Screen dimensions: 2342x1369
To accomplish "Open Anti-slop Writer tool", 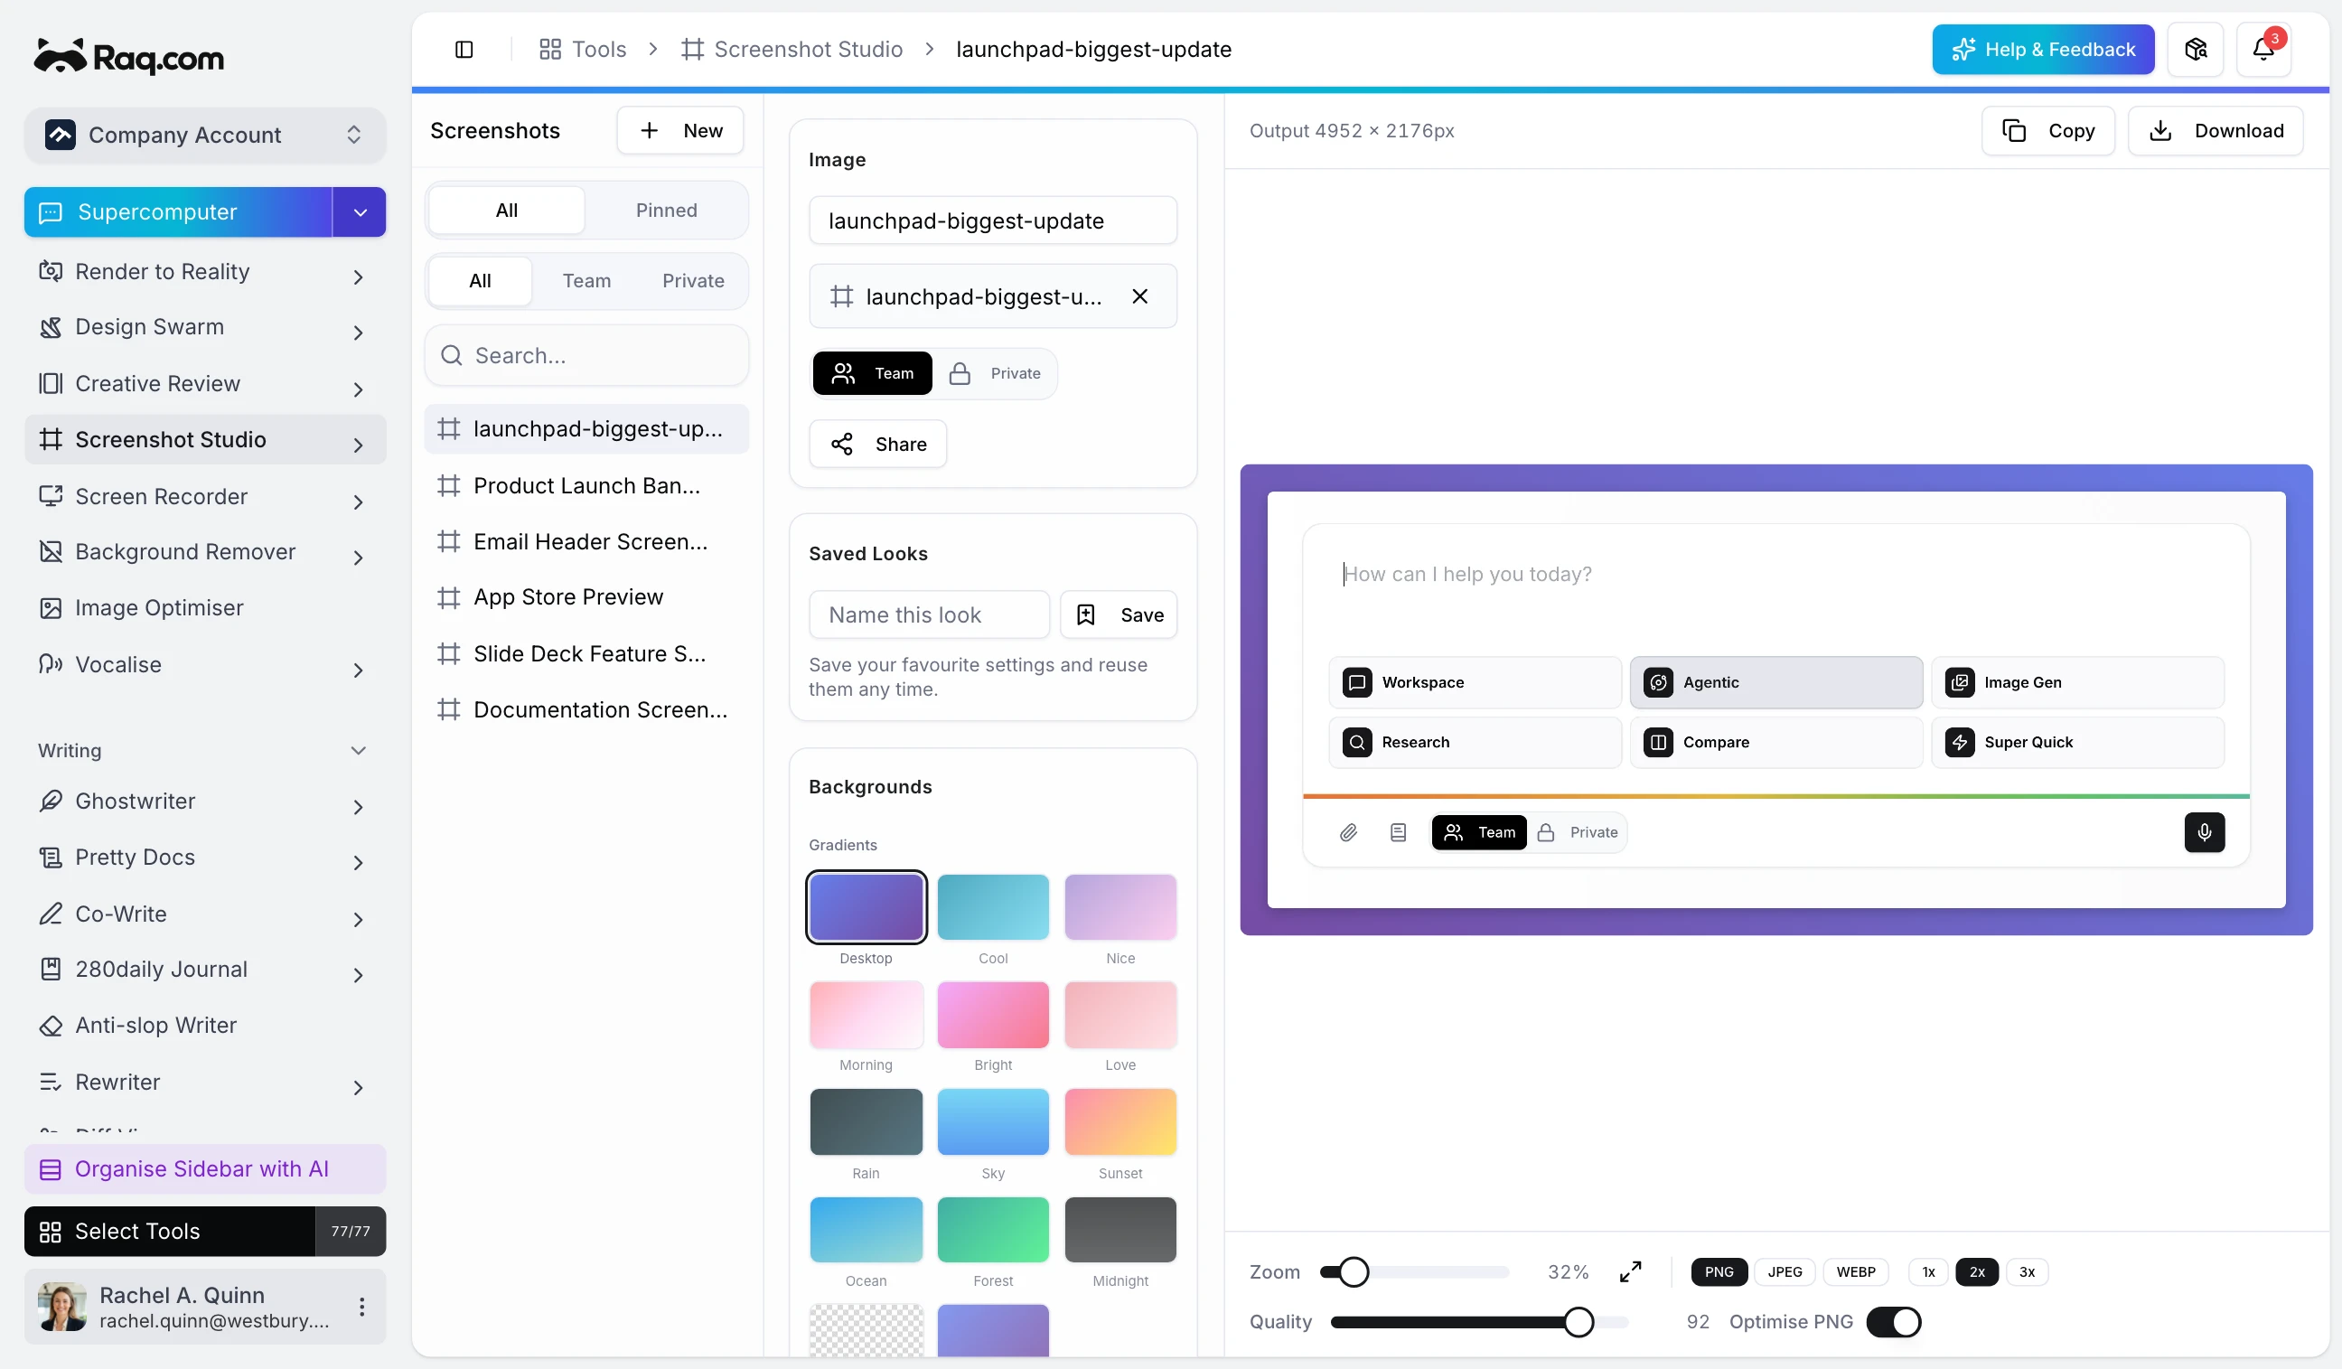I will [x=204, y=1025].
